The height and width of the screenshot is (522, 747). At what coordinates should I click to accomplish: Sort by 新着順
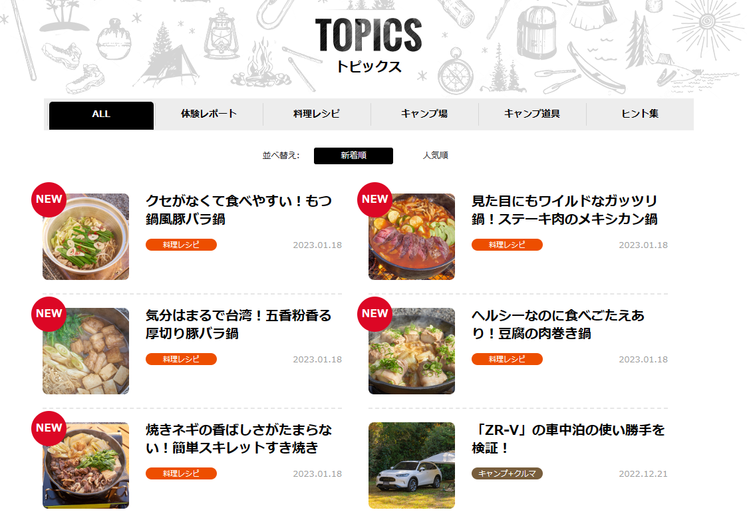[353, 156]
